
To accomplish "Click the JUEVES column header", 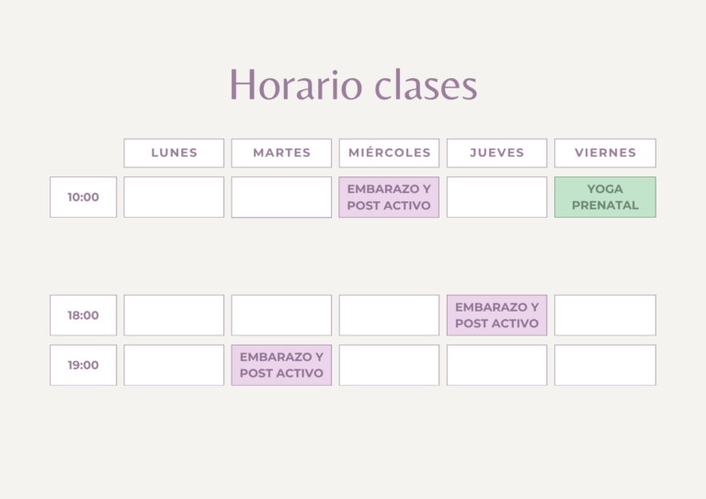I will [496, 153].
